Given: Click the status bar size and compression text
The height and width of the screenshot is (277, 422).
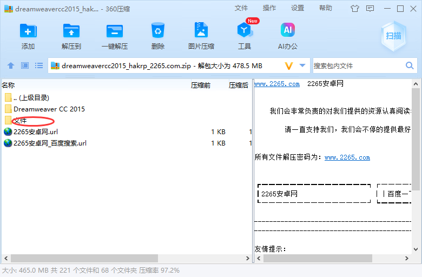Looking at the screenshot, I should click(91, 271).
